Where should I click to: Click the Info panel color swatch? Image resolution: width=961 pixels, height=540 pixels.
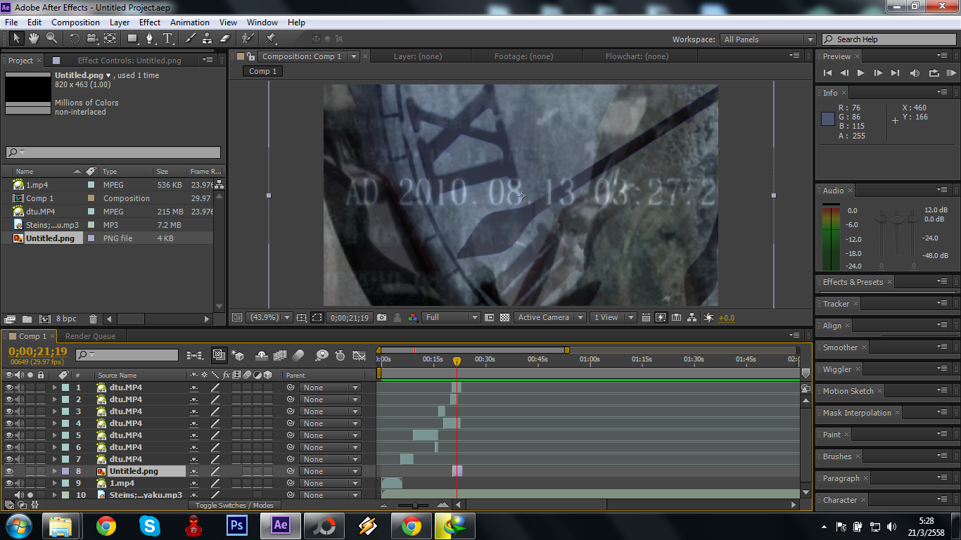828,118
